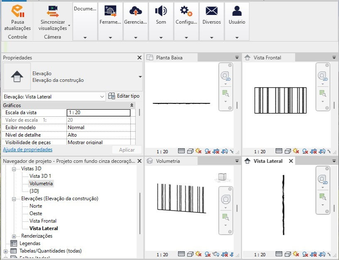This screenshot has height=260, width=339.
Task: Open the Diversos envelope icon
Action: (x=212, y=11)
